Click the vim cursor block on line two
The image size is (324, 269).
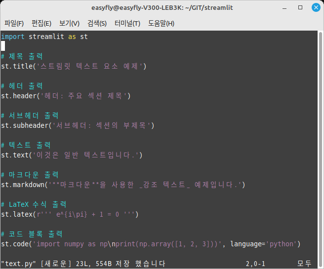(3, 46)
